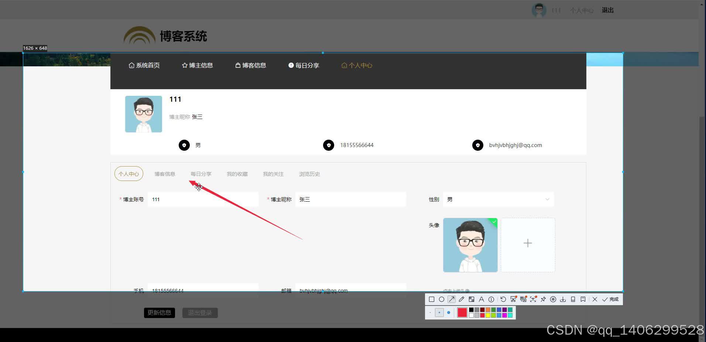Click the 退出登录 button

pyautogui.click(x=200, y=313)
